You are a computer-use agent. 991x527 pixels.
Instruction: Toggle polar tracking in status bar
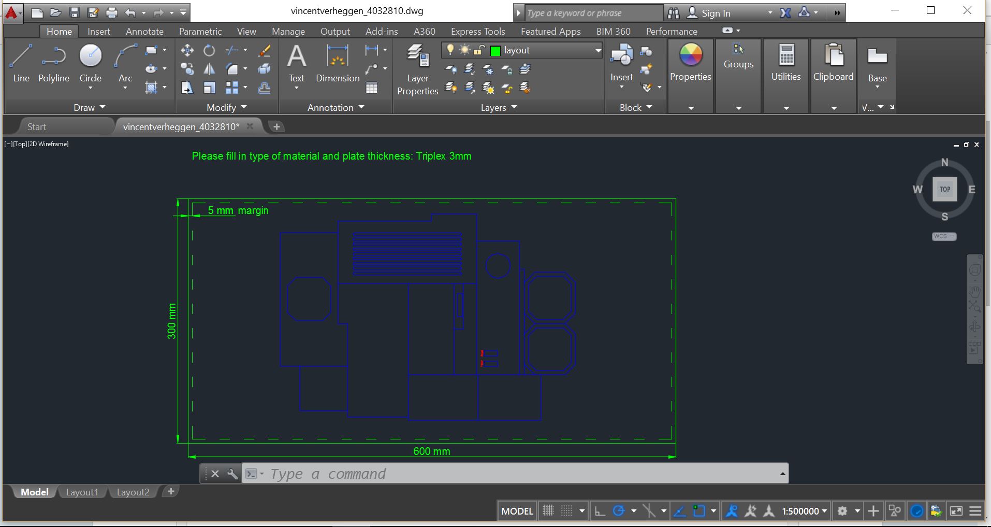tap(619, 511)
